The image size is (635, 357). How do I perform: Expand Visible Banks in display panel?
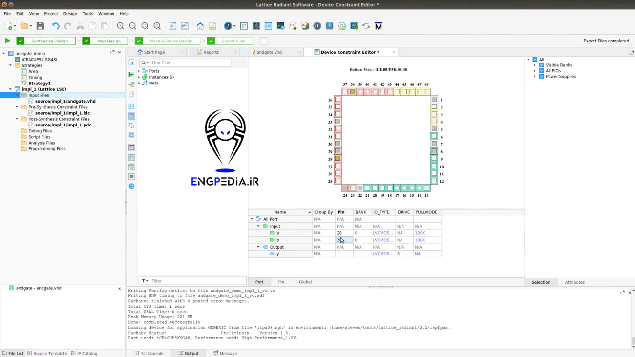535,65
